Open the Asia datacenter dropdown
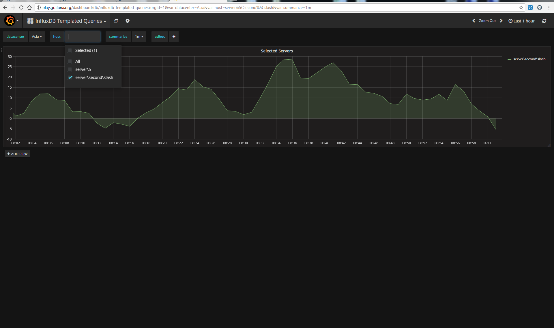Image resolution: width=554 pixels, height=328 pixels. tap(37, 37)
